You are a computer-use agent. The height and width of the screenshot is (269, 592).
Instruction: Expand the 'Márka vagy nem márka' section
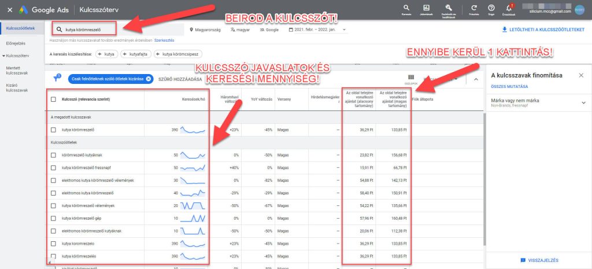pyautogui.click(x=583, y=102)
